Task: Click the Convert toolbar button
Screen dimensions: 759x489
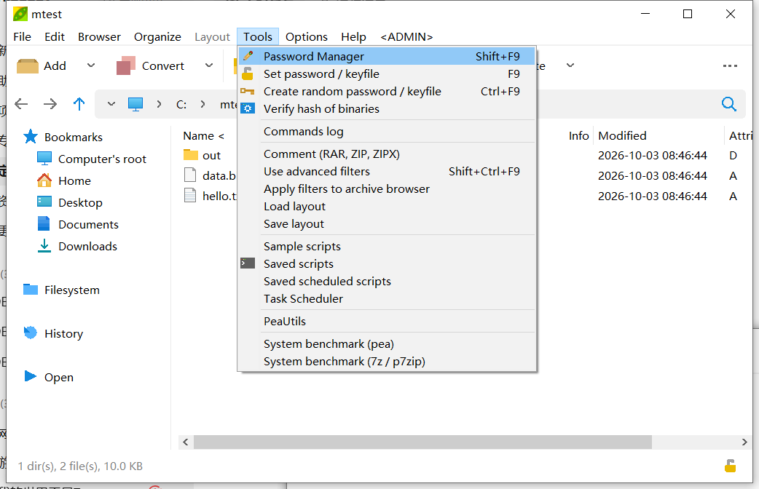Action: [x=151, y=65]
